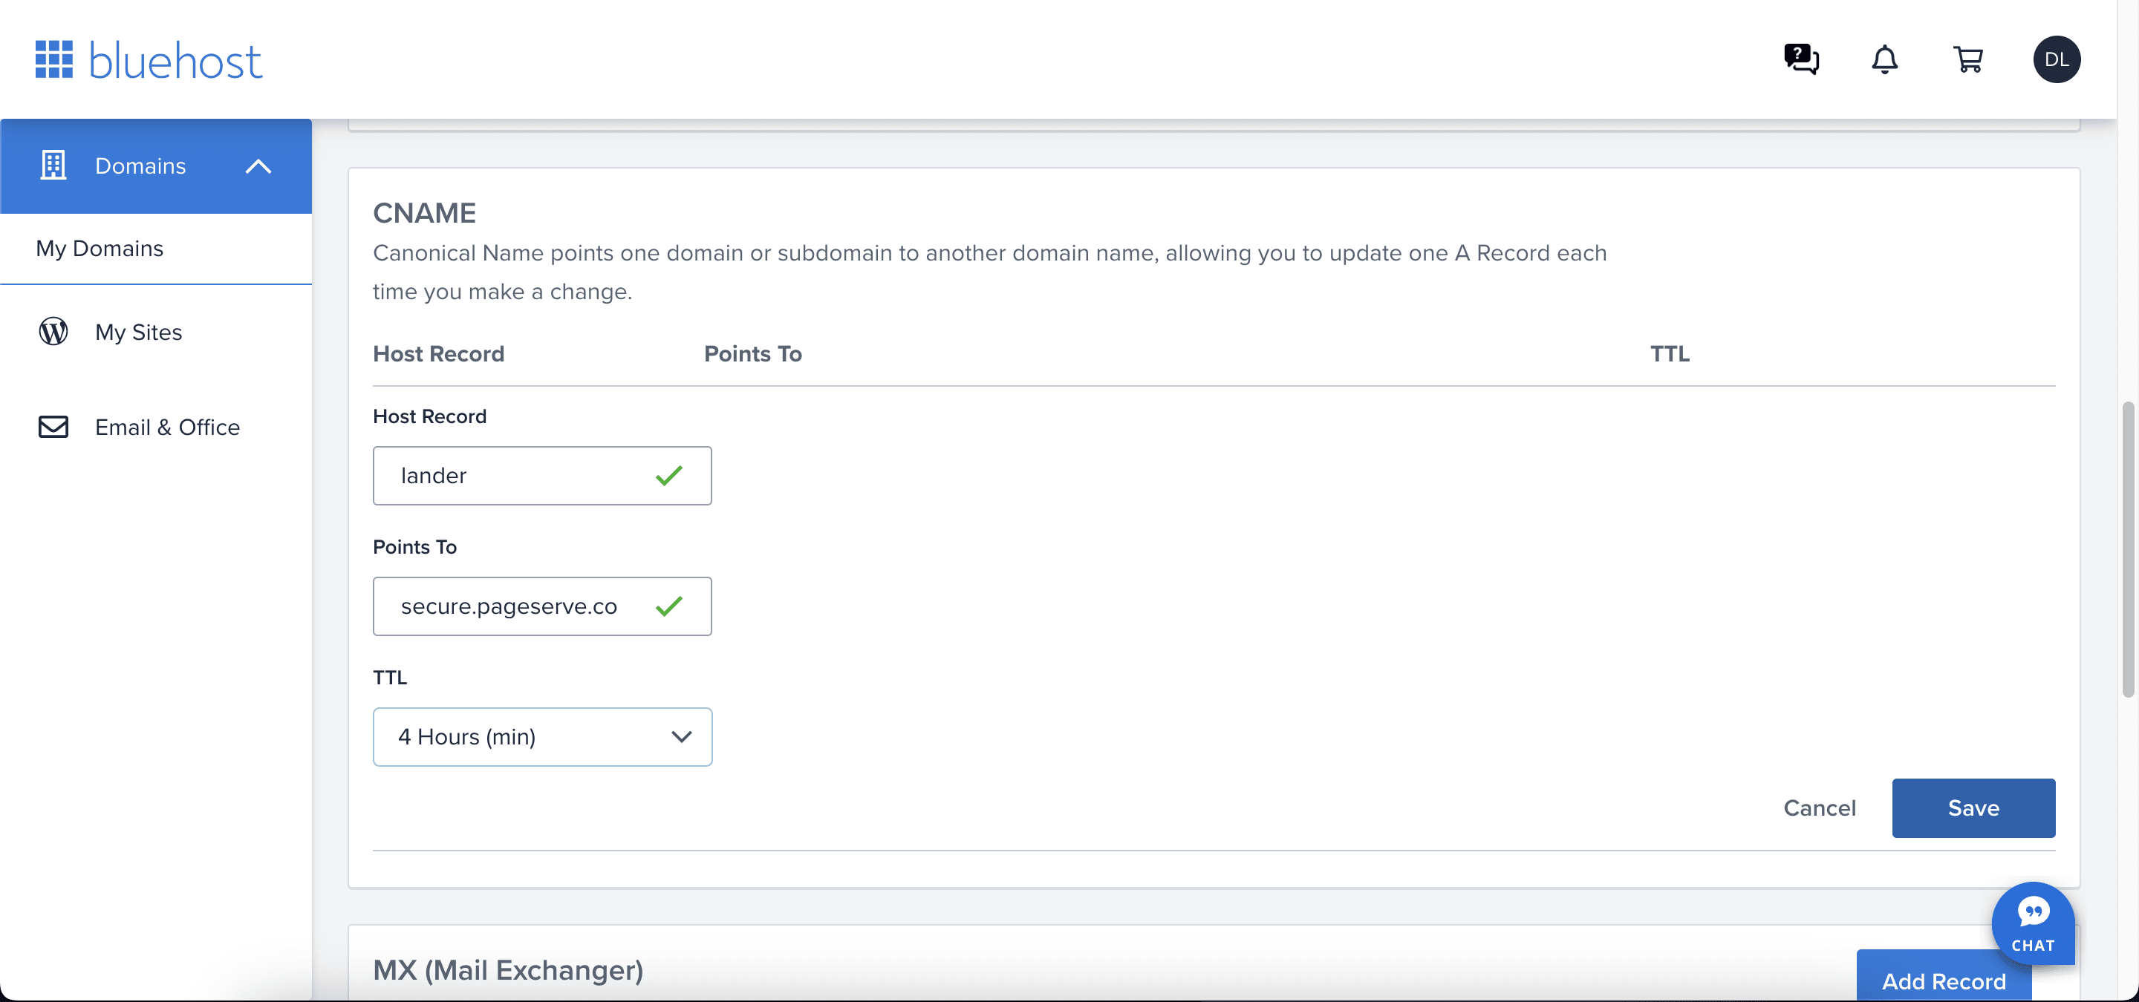Focus the Host Record input containing lander

tap(541, 475)
